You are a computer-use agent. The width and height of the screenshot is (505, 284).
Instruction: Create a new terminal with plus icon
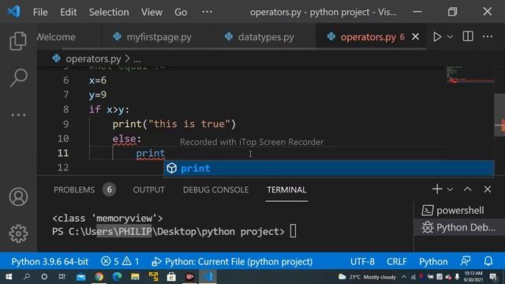[437, 189]
